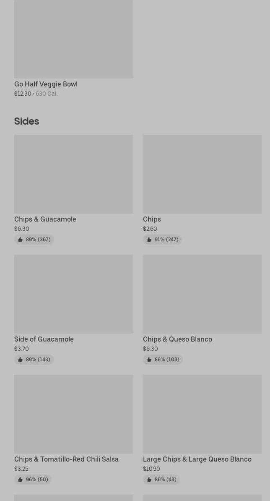The width and height of the screenshot is (270, 501).
Task: Click thumbs-up icon under Side of Guacamole
Action: 20,360
